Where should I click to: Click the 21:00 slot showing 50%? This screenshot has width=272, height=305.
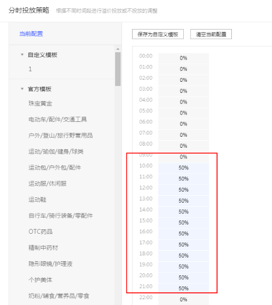[184, 288]
